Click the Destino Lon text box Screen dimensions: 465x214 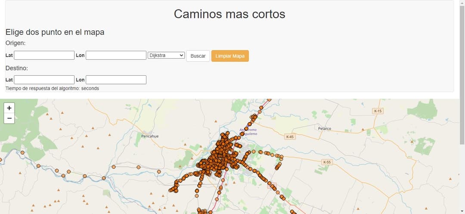[x=116, y=80]
